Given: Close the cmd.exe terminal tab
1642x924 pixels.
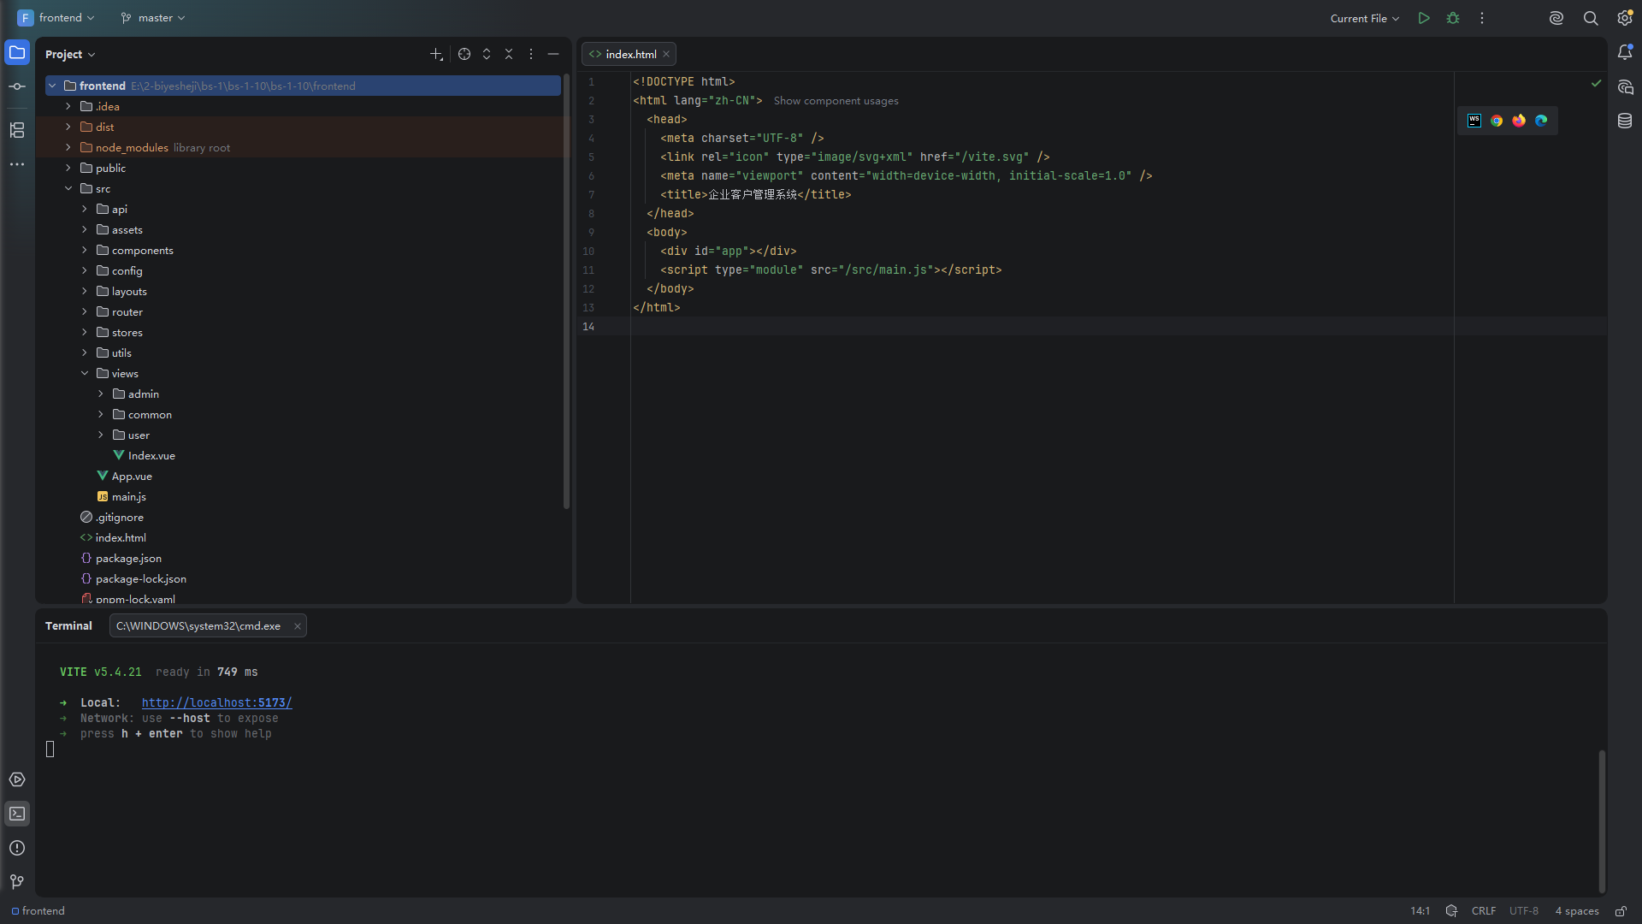Looking at the screenshot, I should pyautogui.click(x=298, y=626).
